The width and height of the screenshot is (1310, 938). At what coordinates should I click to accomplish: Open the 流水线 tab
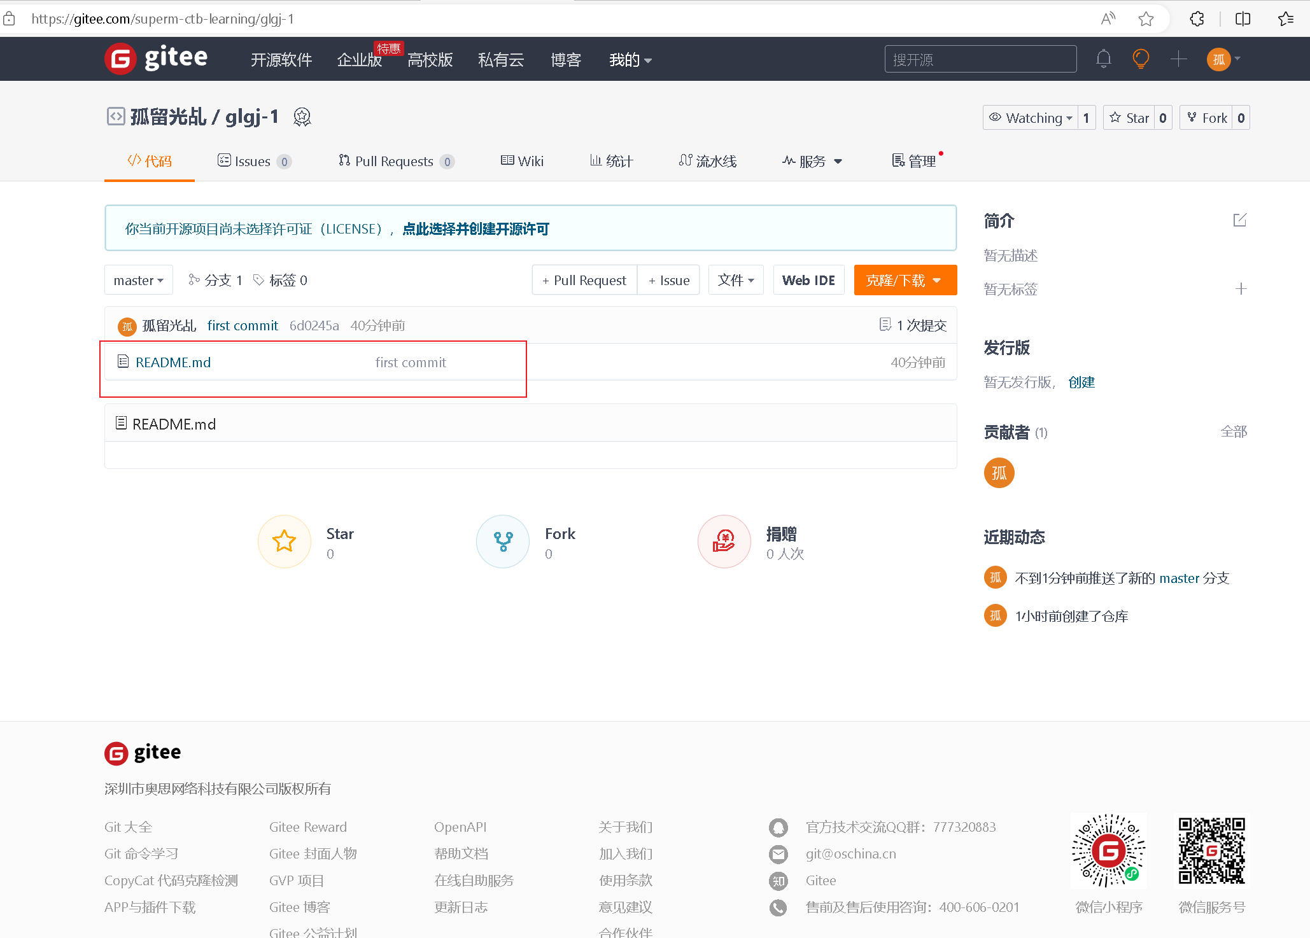[x=708, y=162]
